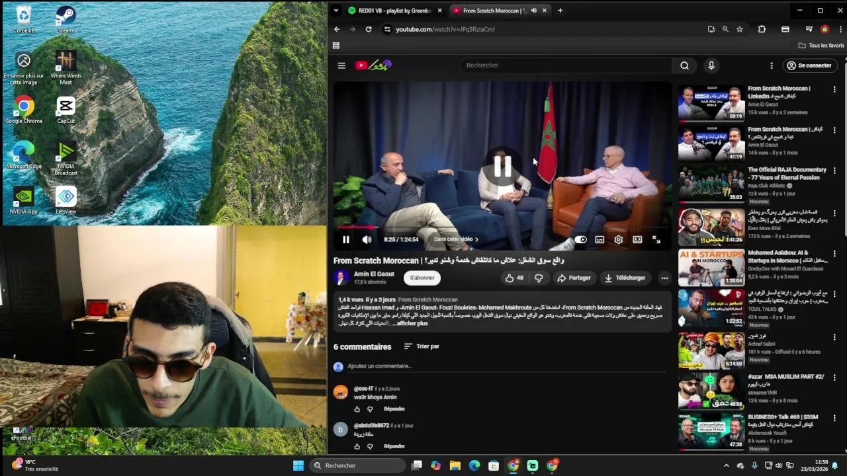Open the 'Tous les favoris' bookmarks folder
Image resolution: width=847 pixels, height=476 pixels.
[821, 46]
